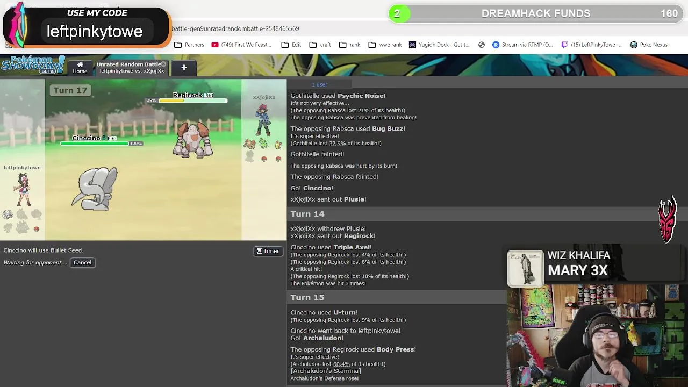Image resolution: width=688 pixels, height=387 pixels.
Task: Click "Cinccino used Triple Axel!" log line
Action: pos(331,247)
